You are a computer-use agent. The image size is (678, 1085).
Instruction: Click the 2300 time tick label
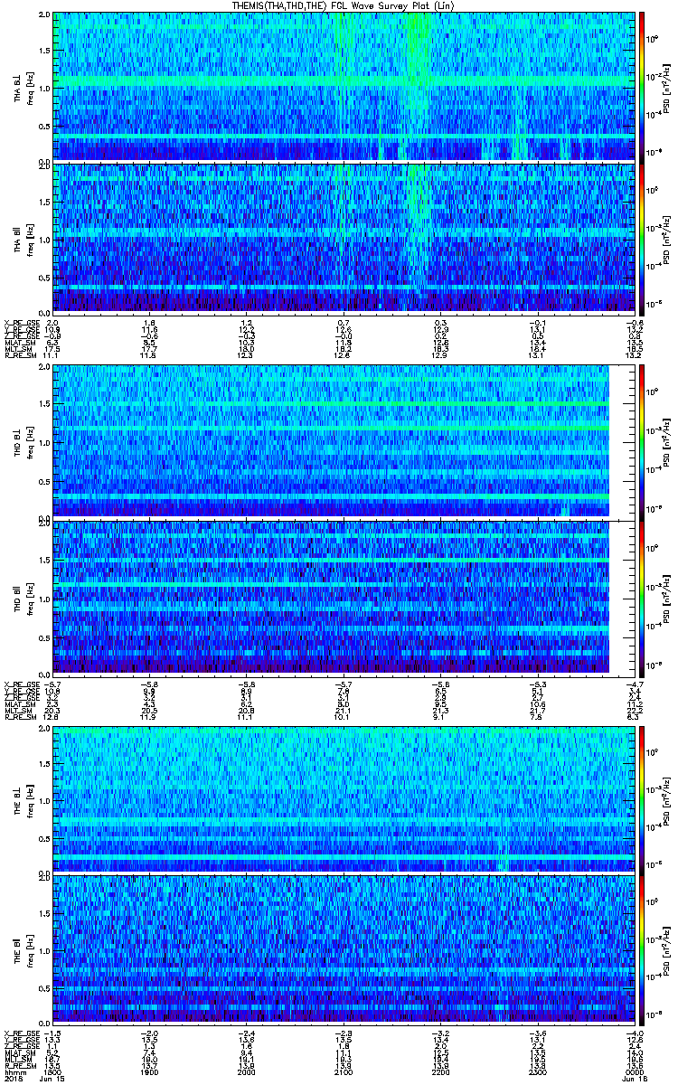pyautogui.click(x=538, y=1072)
